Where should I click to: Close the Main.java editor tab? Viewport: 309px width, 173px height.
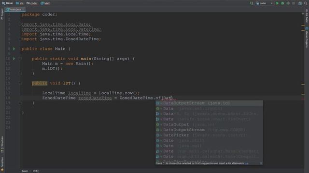(x=23, y=10)
